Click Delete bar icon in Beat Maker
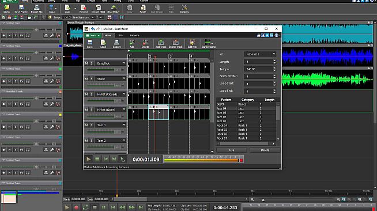Image resolution: width=377 pixels, height=211 pixels. click(x=145, y=44)
